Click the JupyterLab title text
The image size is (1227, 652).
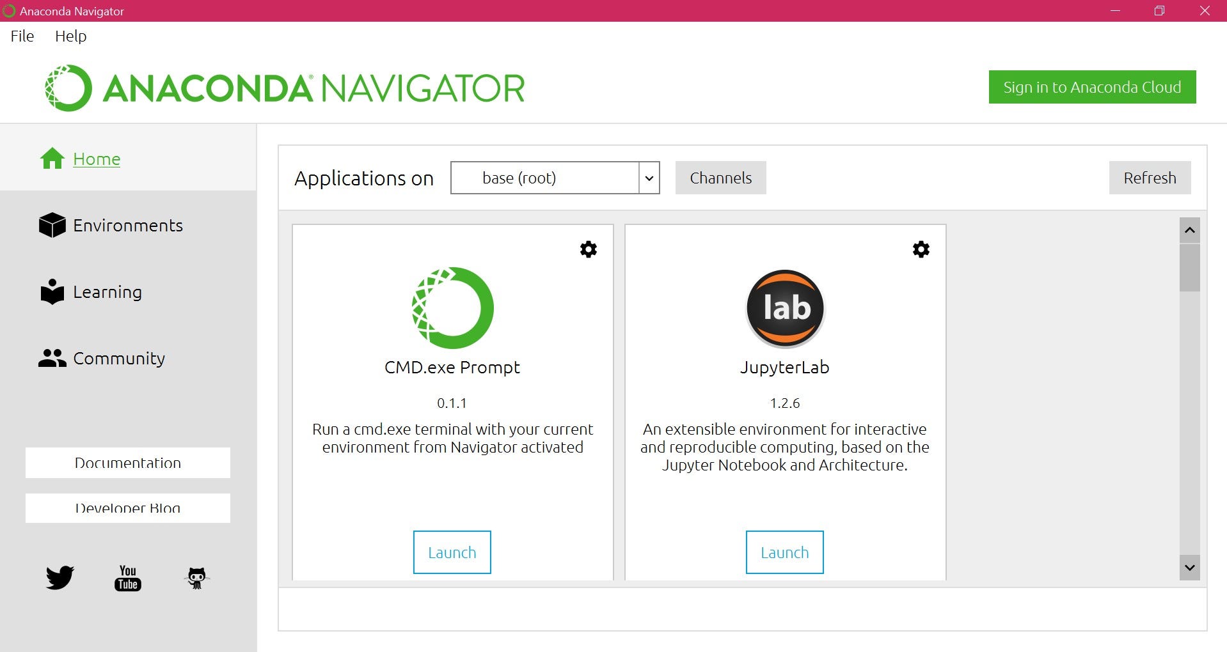(x=785, y=368)
